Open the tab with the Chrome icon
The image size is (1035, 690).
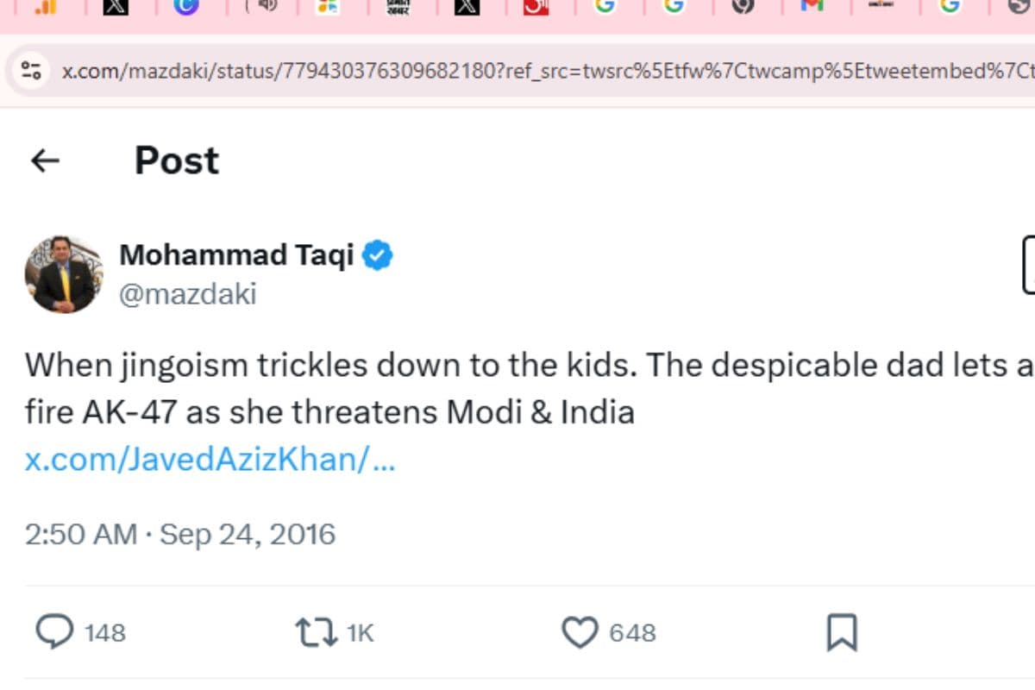[743, 5]
